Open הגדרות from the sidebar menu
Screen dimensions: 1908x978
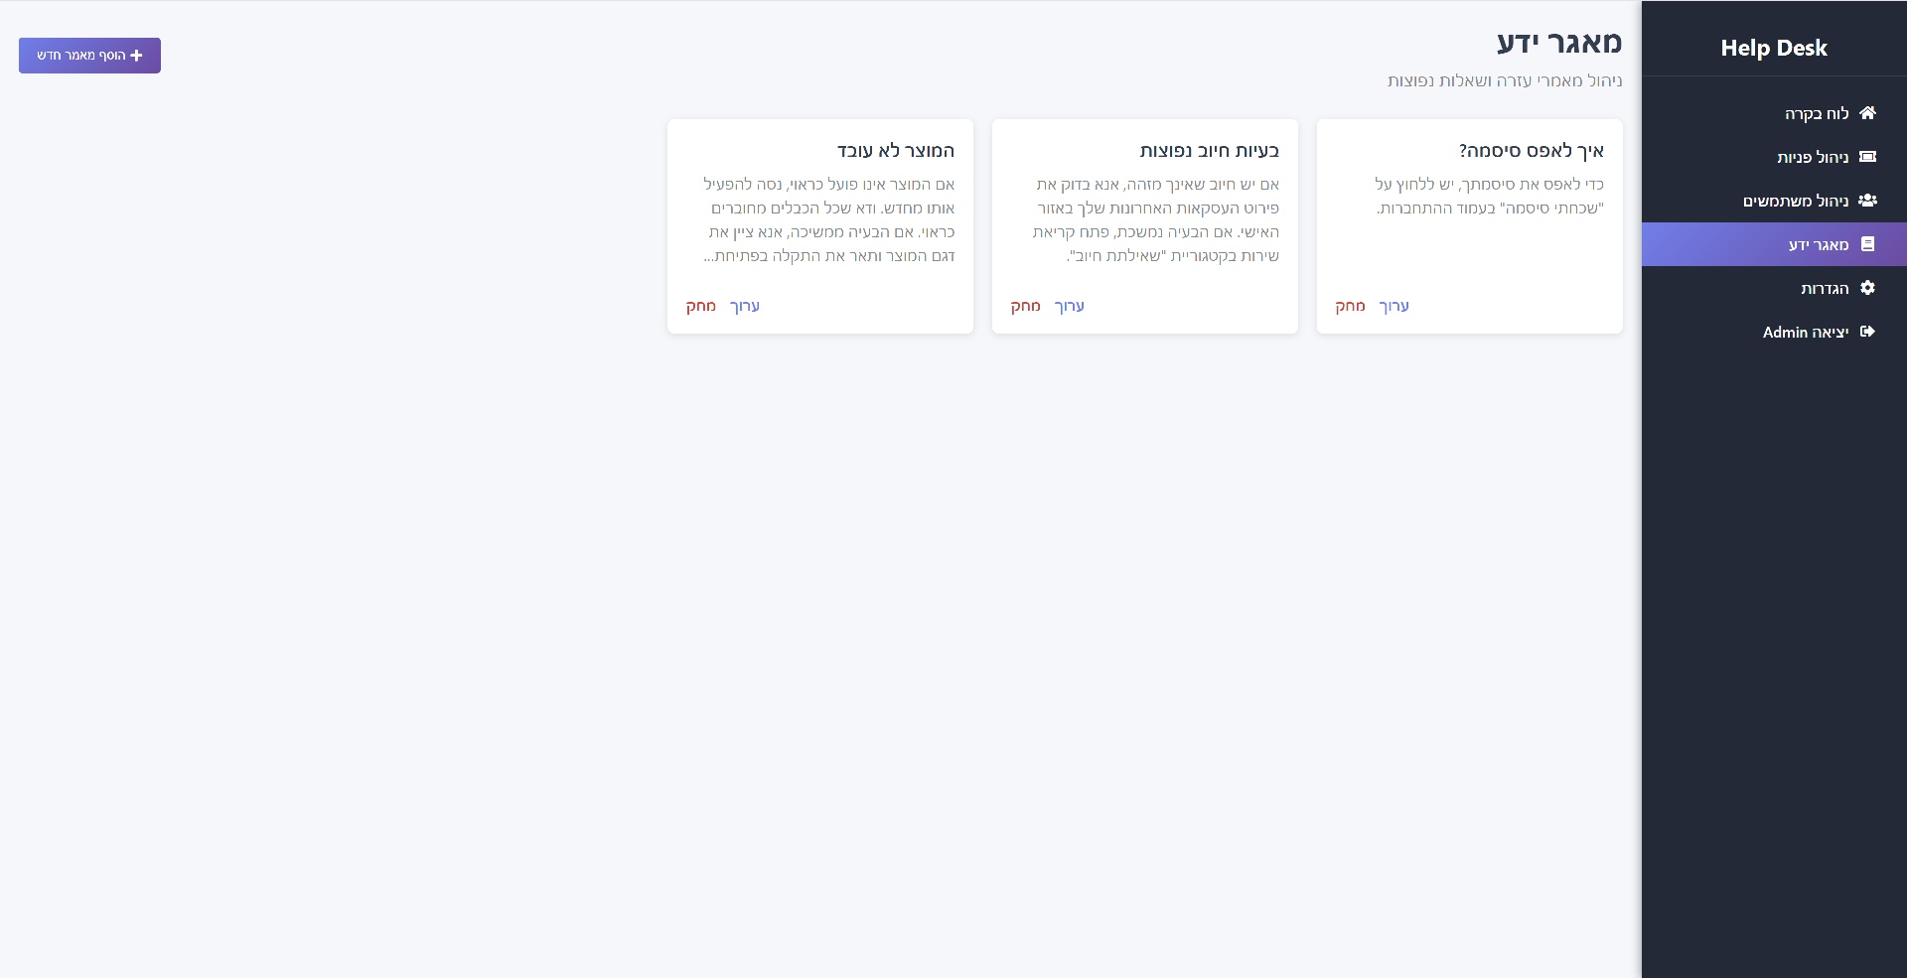click(x=1825, y=288)
